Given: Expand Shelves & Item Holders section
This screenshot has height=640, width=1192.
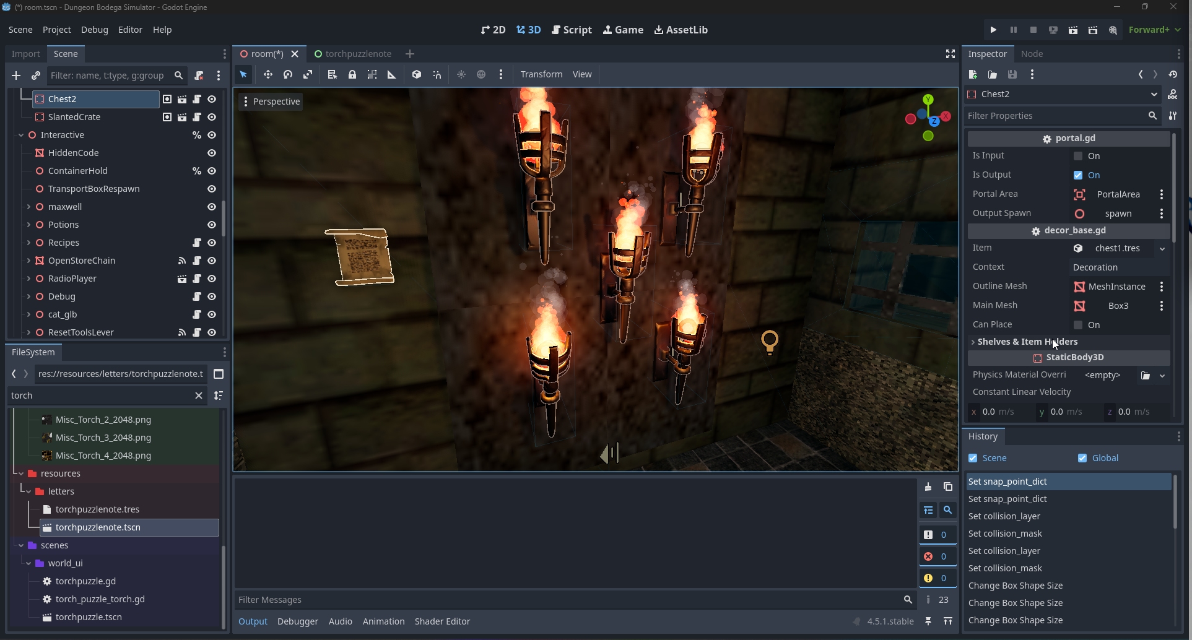Looking at the screenshot, I should 1027,342.
